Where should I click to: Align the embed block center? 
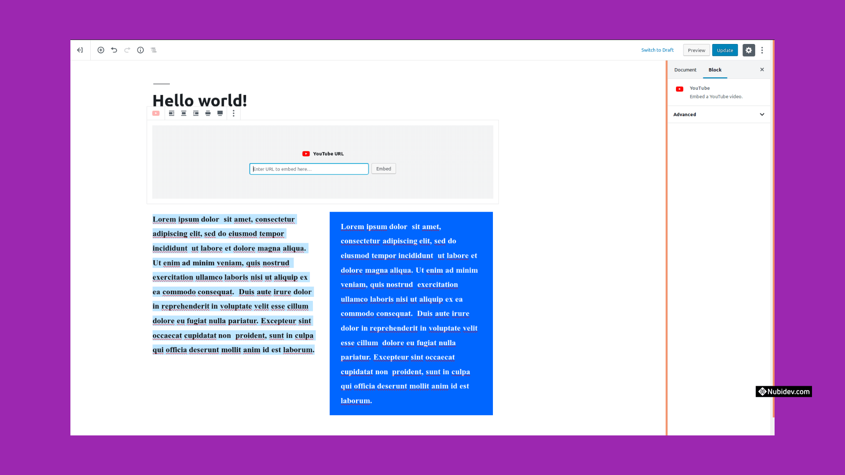point(184,113)
